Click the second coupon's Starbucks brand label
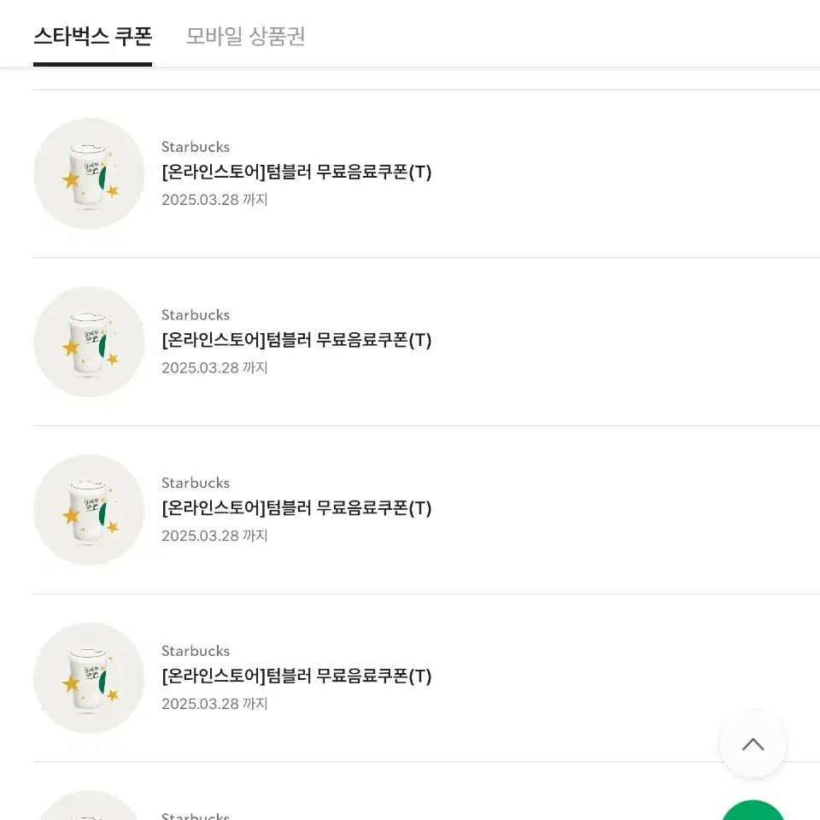The image size is (820, 820). [x=196, y=315]
